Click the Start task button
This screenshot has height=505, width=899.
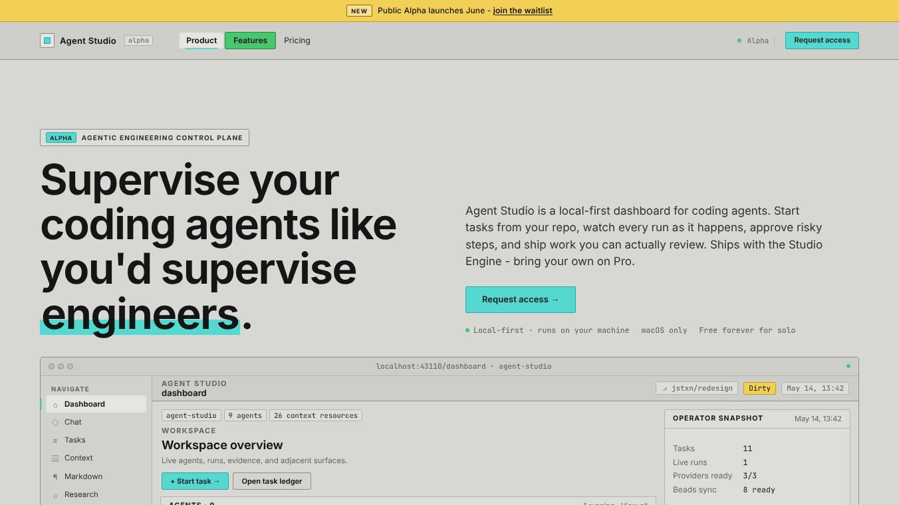coord(195,481)
